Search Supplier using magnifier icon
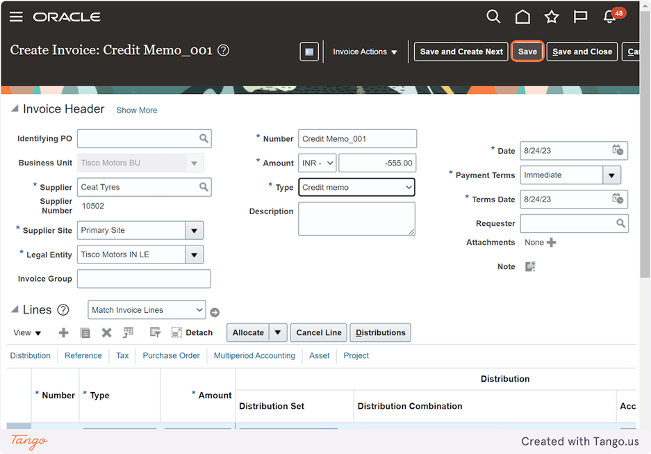This screenshot has width=651, height=454. click(204, 187)
